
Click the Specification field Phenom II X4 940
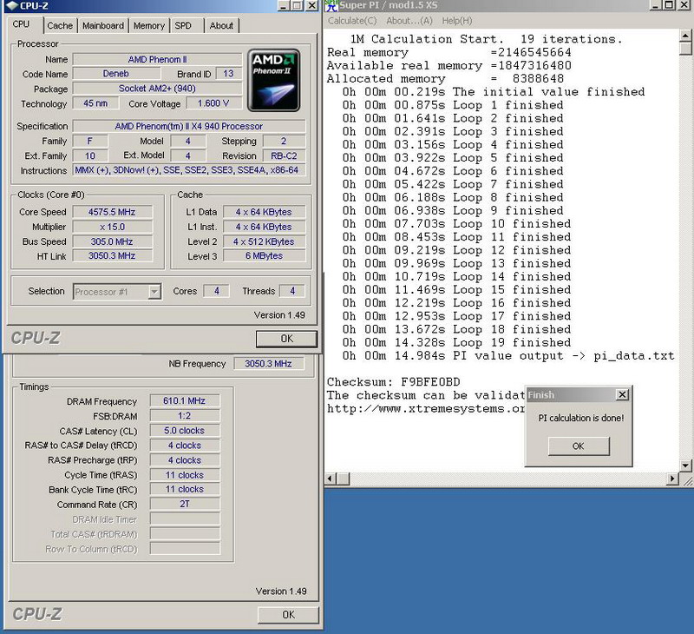click(x=189, y=126)
